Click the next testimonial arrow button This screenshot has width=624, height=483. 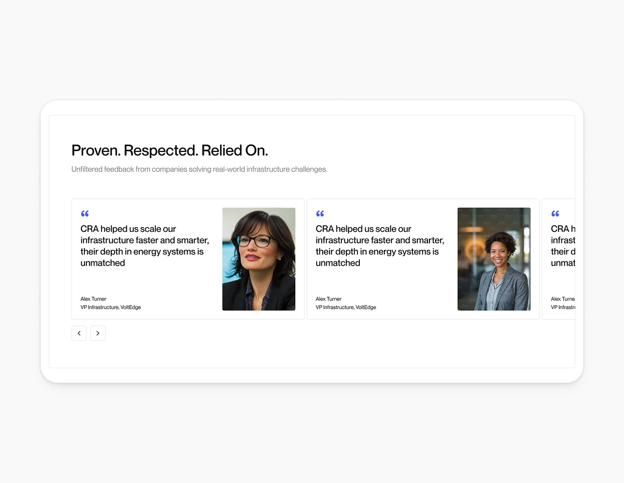coord(98,333)
